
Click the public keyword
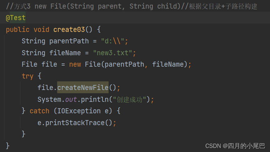17,30
